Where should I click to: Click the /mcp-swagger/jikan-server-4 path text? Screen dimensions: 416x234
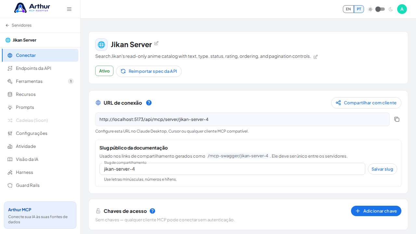[238, 156]
